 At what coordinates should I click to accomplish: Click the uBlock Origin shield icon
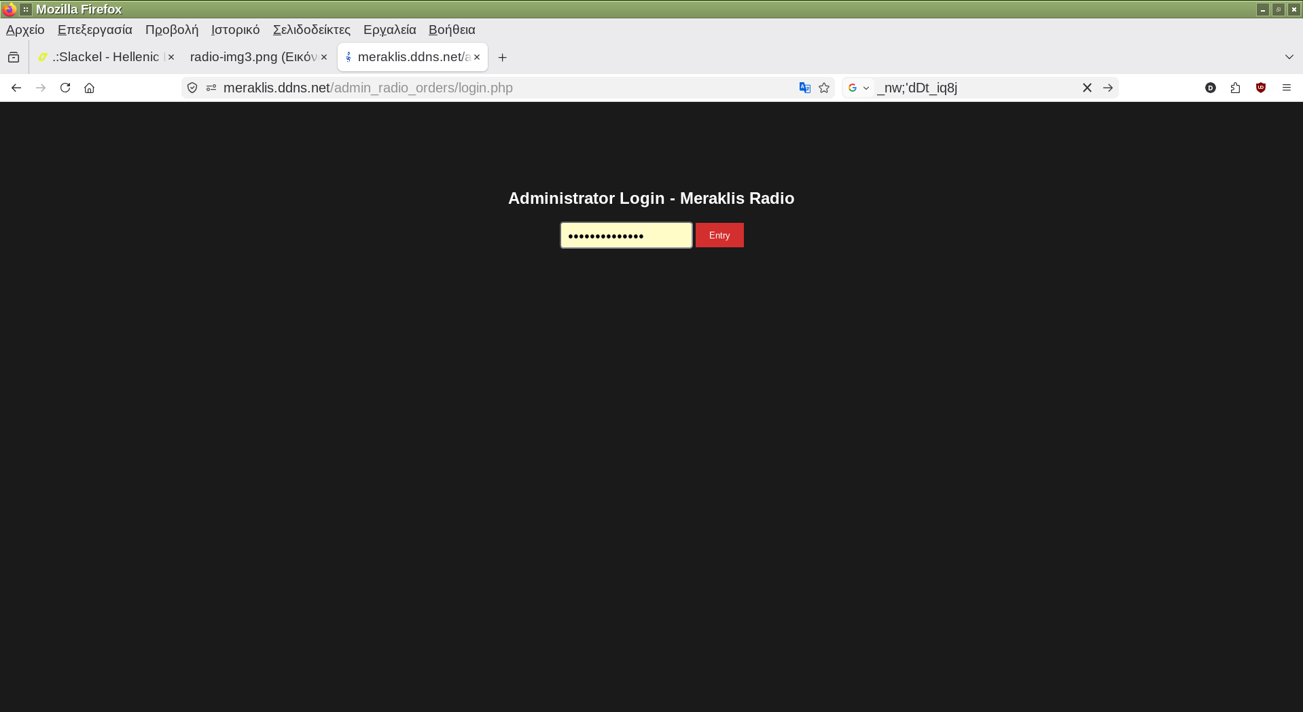(1261, 88)
